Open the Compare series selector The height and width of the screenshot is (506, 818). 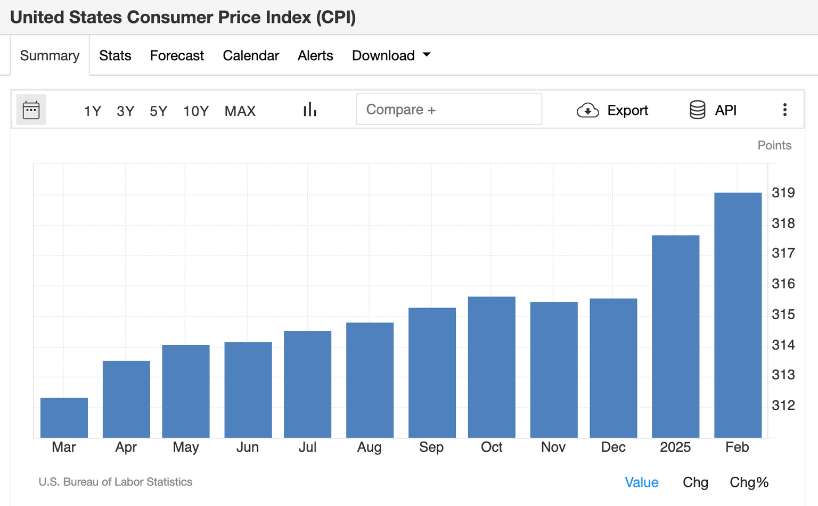(x=448, y=109)
